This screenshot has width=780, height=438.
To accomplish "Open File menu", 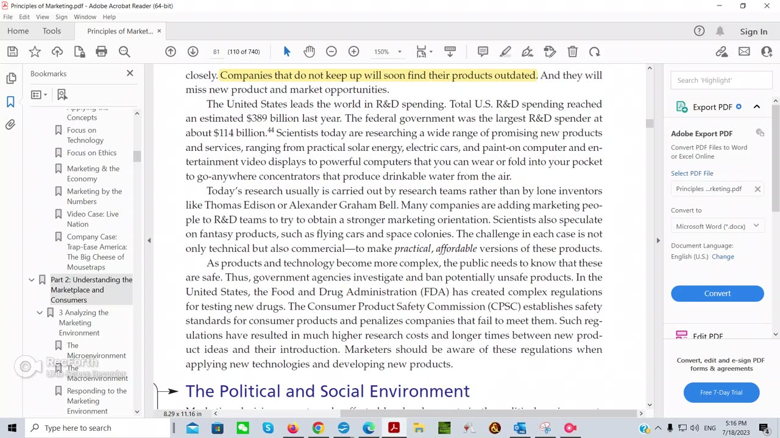I will [x=8, y=17].
